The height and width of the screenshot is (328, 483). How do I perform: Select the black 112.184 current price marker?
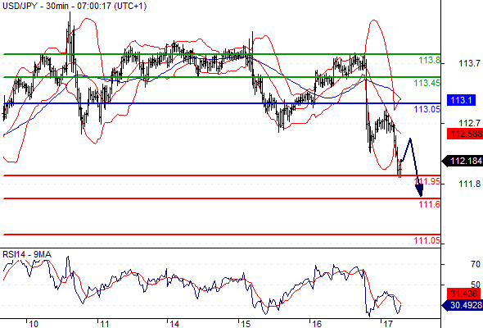coord(463,161)
